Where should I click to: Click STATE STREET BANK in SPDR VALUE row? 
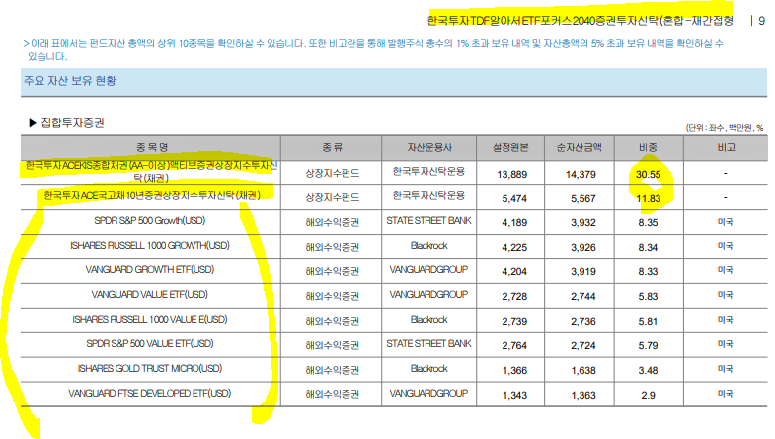click(x=429, y=343)
